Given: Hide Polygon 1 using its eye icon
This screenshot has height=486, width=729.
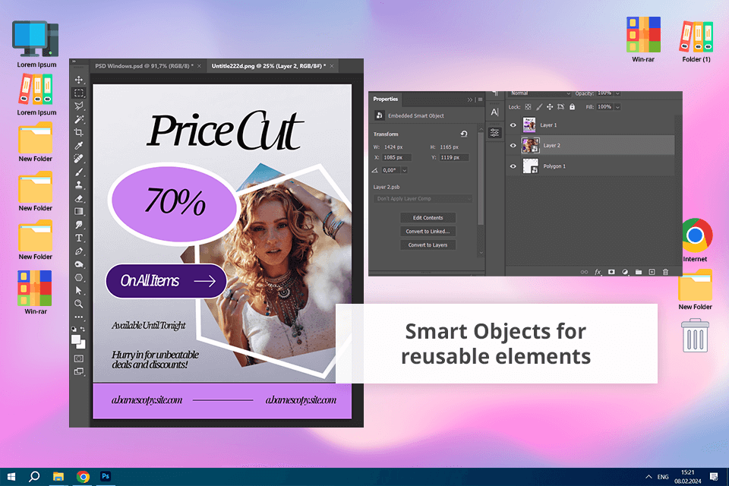Looking at the screenshot, I should (513, 166).
